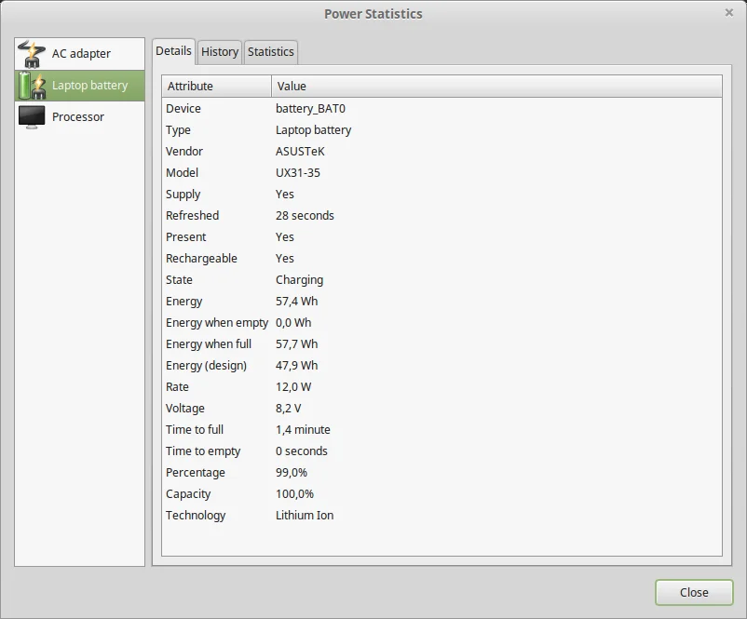Click the voltage value '8,2 V'
Screen dimensions: 747x619
click(288, 409)
